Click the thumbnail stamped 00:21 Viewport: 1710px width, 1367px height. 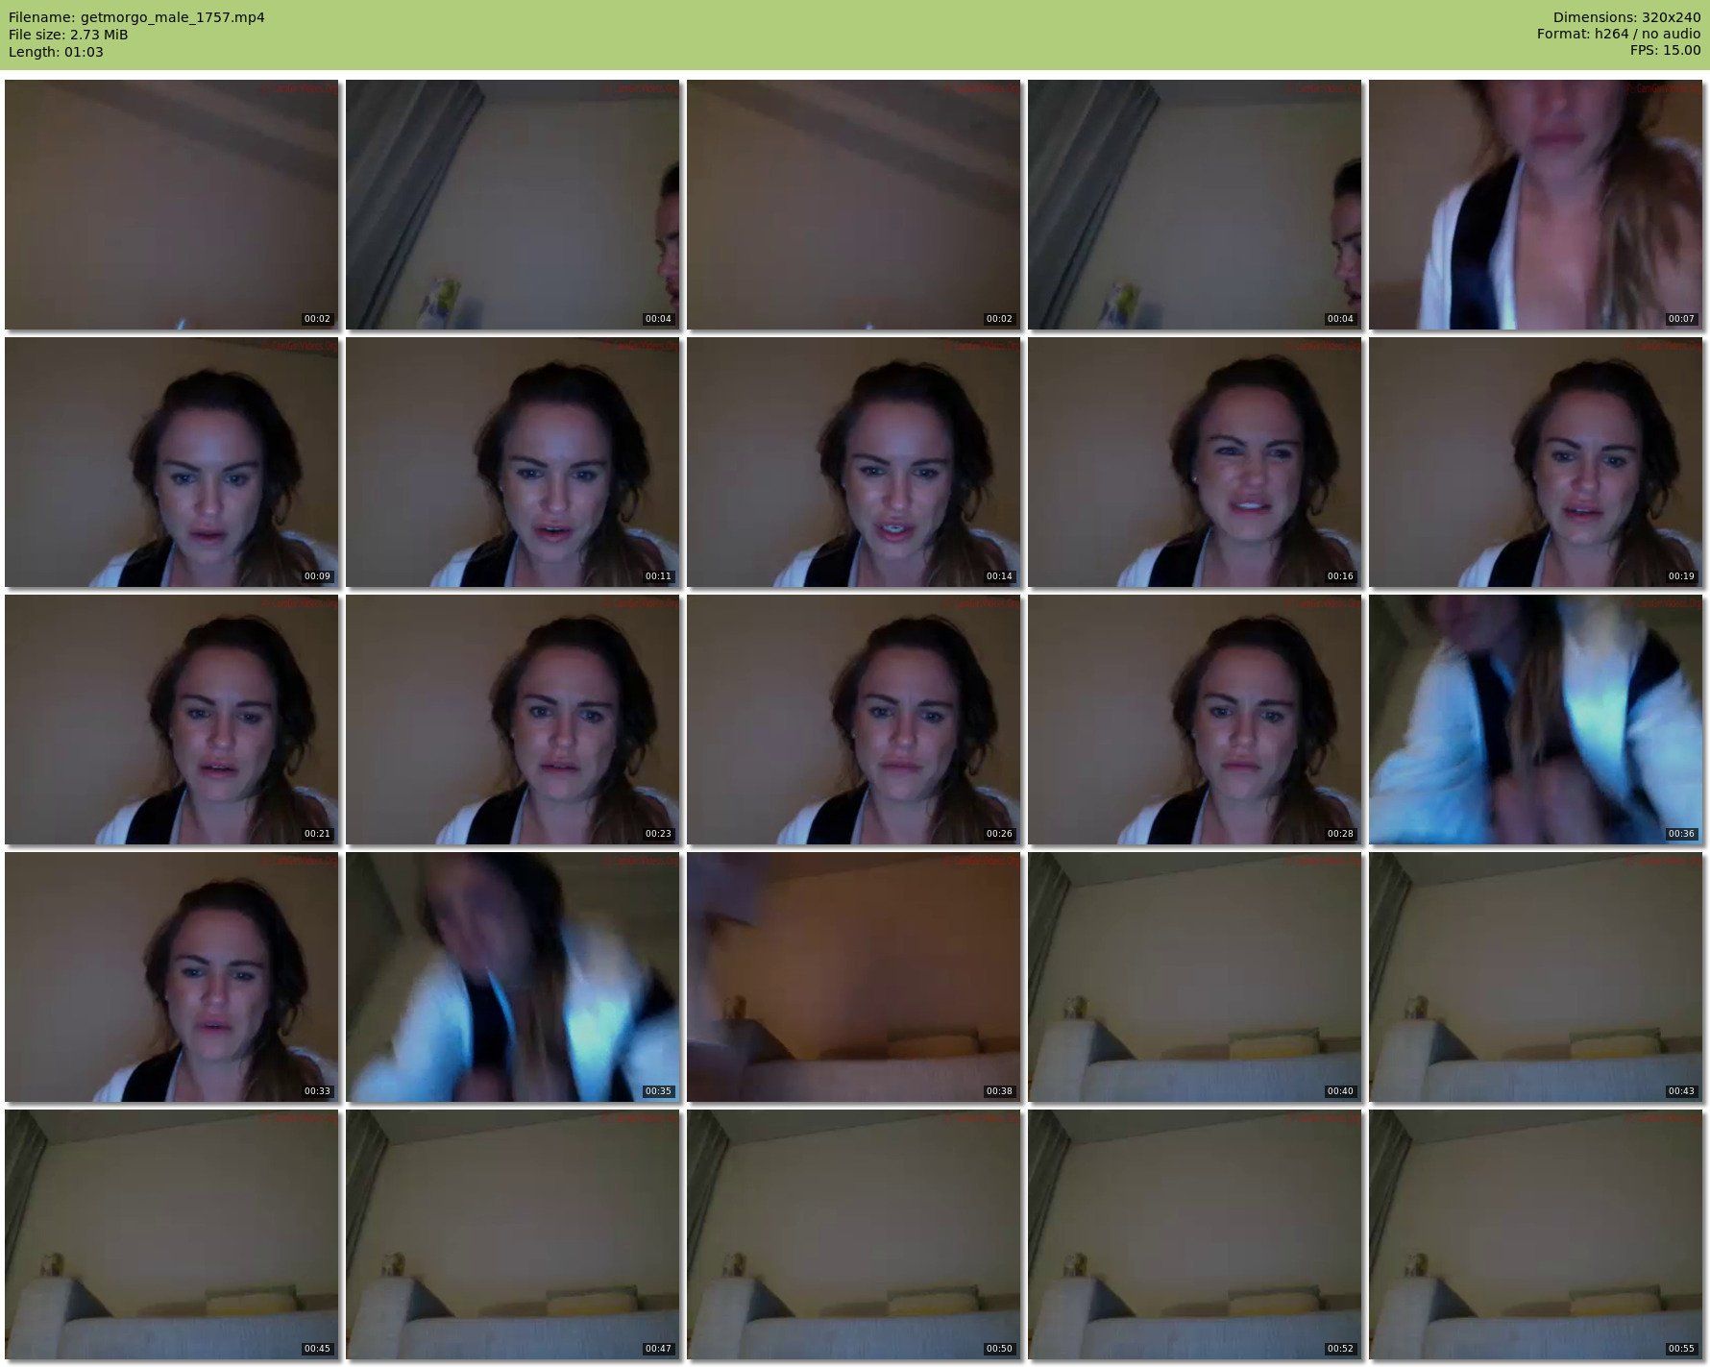(171, 720)
